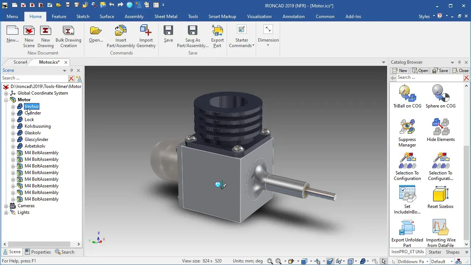The height and width of the screenshot is (265, 471).
Task: Clear the Scene search with the red X
Action: [71, 78]
